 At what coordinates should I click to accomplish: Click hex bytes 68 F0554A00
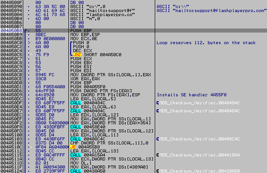click(50, 87)
